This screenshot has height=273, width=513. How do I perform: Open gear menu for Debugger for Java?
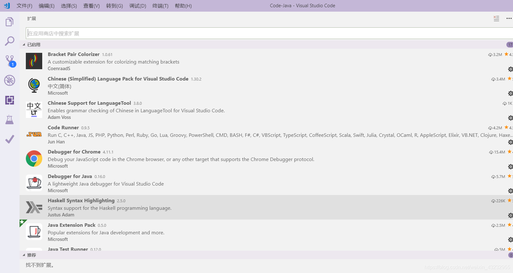(510, 191)
